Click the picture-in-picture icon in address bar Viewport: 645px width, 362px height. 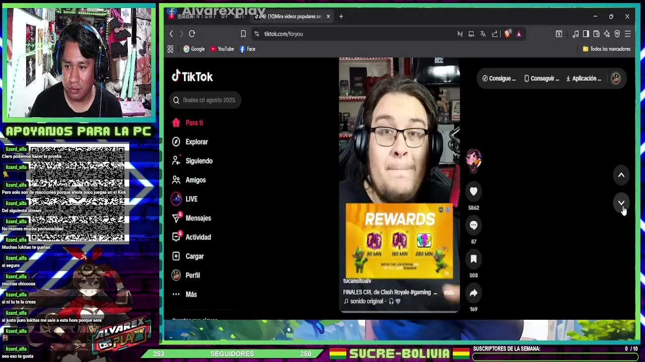[x=471, y=34]
